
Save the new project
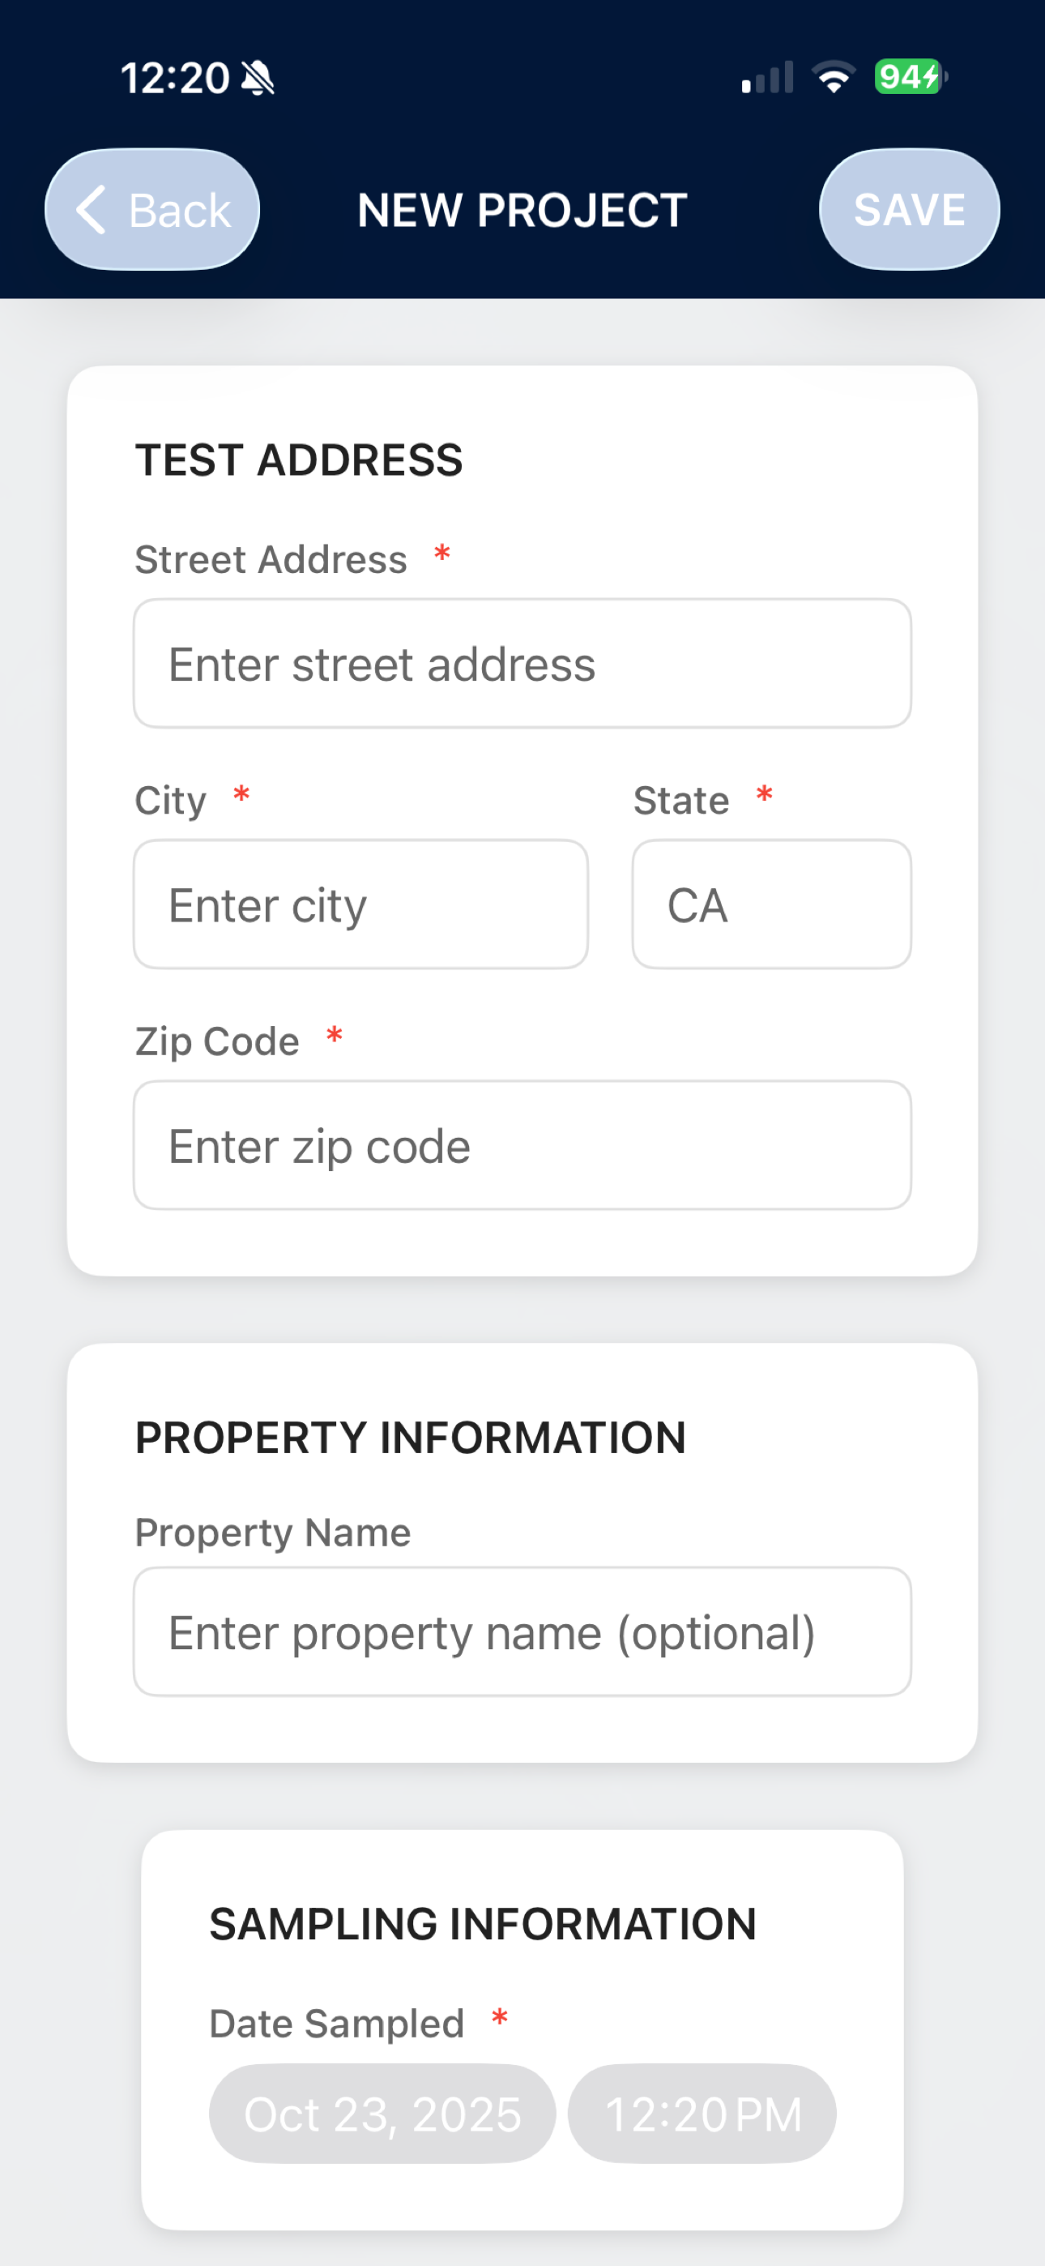pos(909,209)
